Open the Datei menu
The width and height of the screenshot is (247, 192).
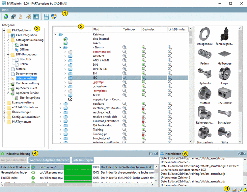click(x=5, y=10)
